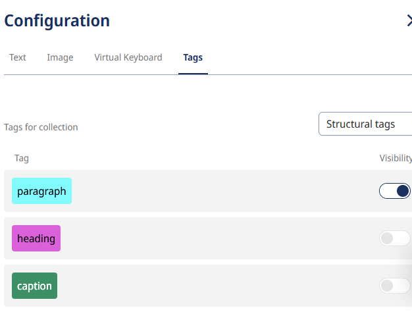Select the paragraph tag row
The image size is (412, 312).
pos(217,192)
